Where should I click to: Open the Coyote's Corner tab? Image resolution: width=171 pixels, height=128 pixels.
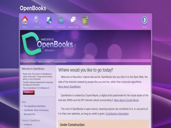(x=60, y=62)
